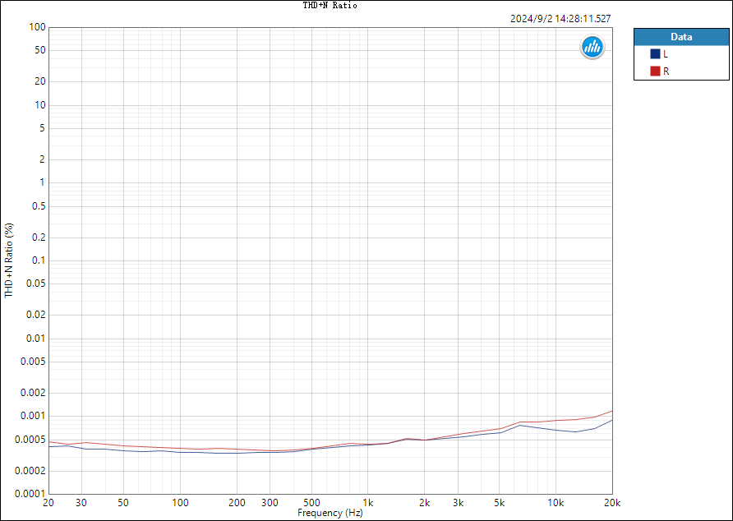Click the 2k frequency axis tick label
The width and height of the screenshot is (733, 521).
point(425,503)
